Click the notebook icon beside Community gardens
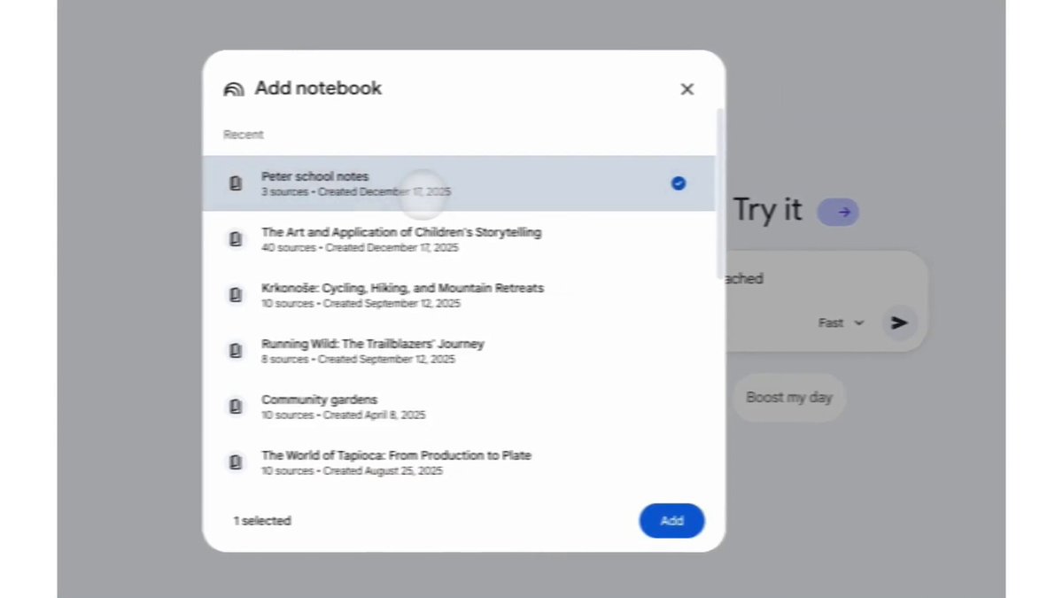Screen dimensions: 1063x598 click(x=236, y=406)
